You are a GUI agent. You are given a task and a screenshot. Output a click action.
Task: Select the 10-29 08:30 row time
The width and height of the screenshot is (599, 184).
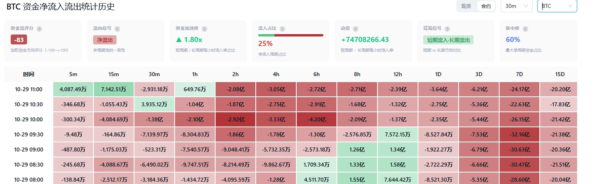click(x=29, y=165)
